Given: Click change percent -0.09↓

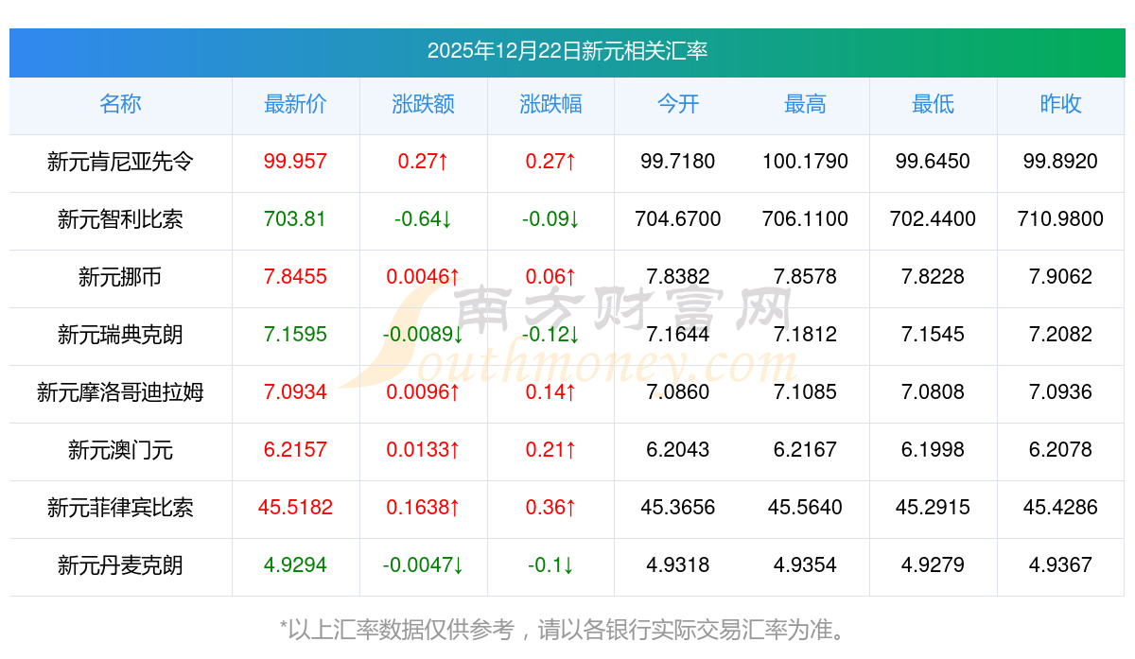Looking at the screenshot, I should click(550, 219).
